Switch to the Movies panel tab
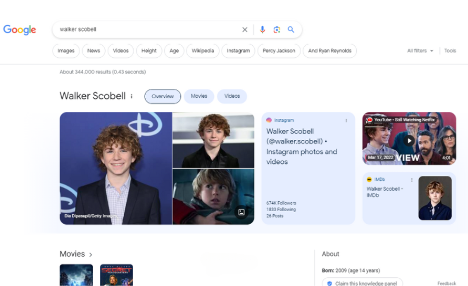 [199, 96]
